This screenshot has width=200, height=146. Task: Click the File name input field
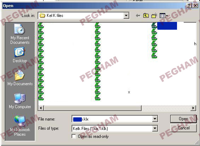112,119
